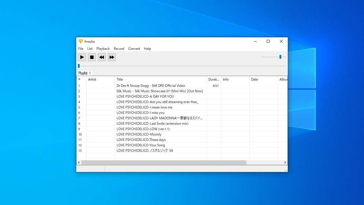
Task: Open the Help menu
Action: [147, 49]
